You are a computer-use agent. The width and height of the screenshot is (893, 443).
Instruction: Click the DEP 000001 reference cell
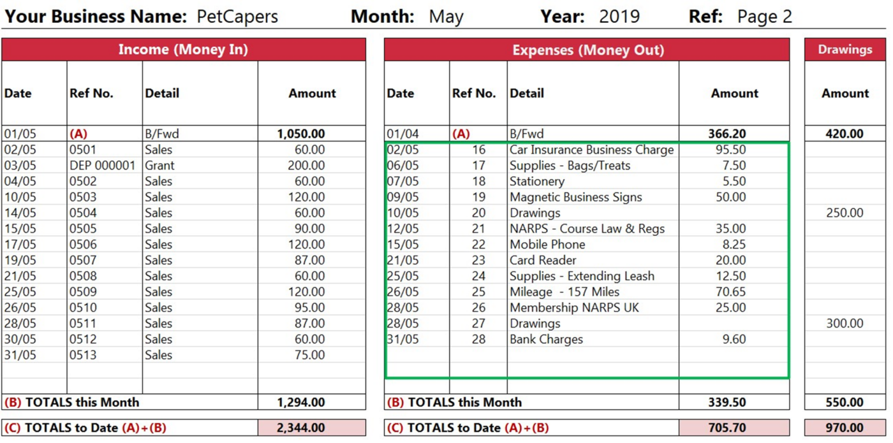click(x=103, y=166)
